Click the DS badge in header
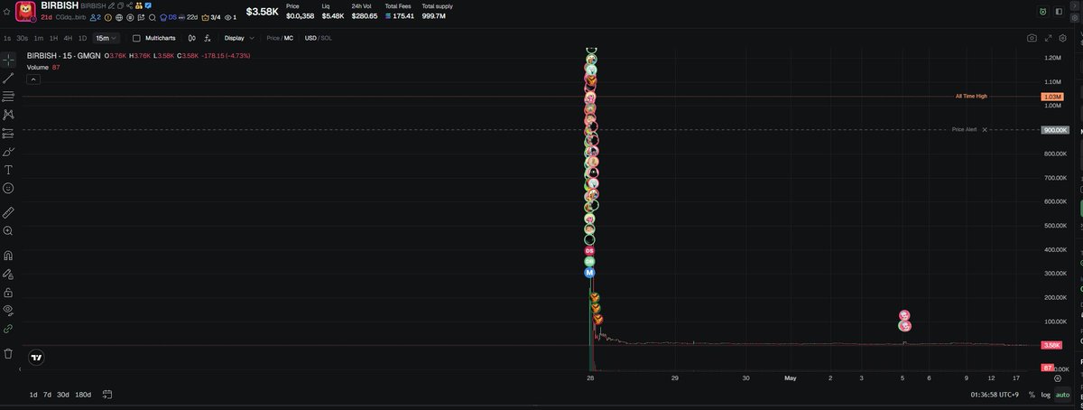 pos(169,17)
